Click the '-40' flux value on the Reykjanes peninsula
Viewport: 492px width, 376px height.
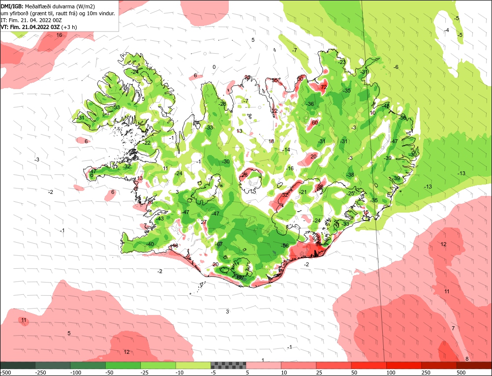(x=150, y=244)
